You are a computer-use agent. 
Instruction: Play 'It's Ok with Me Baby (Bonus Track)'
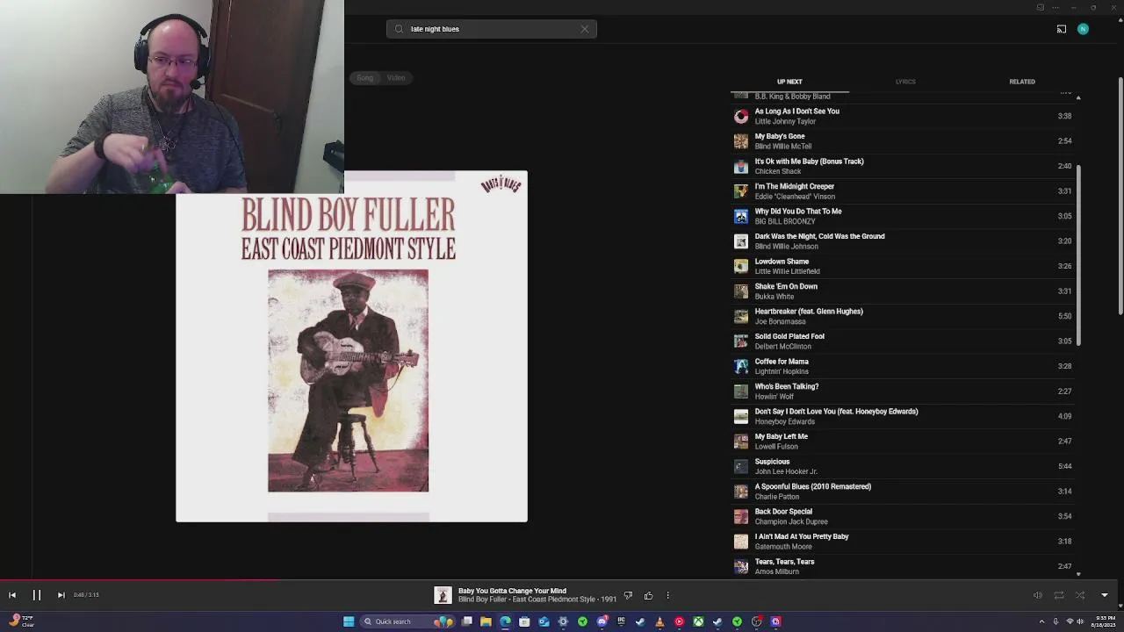pyautogui.click(x=903, y=166)
